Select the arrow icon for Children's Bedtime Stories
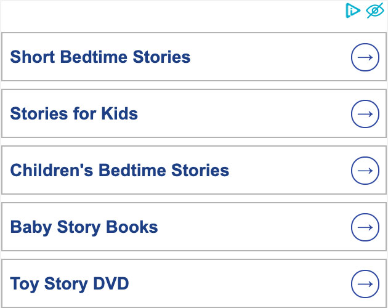 pyautogui.click(x=365, y=171)
